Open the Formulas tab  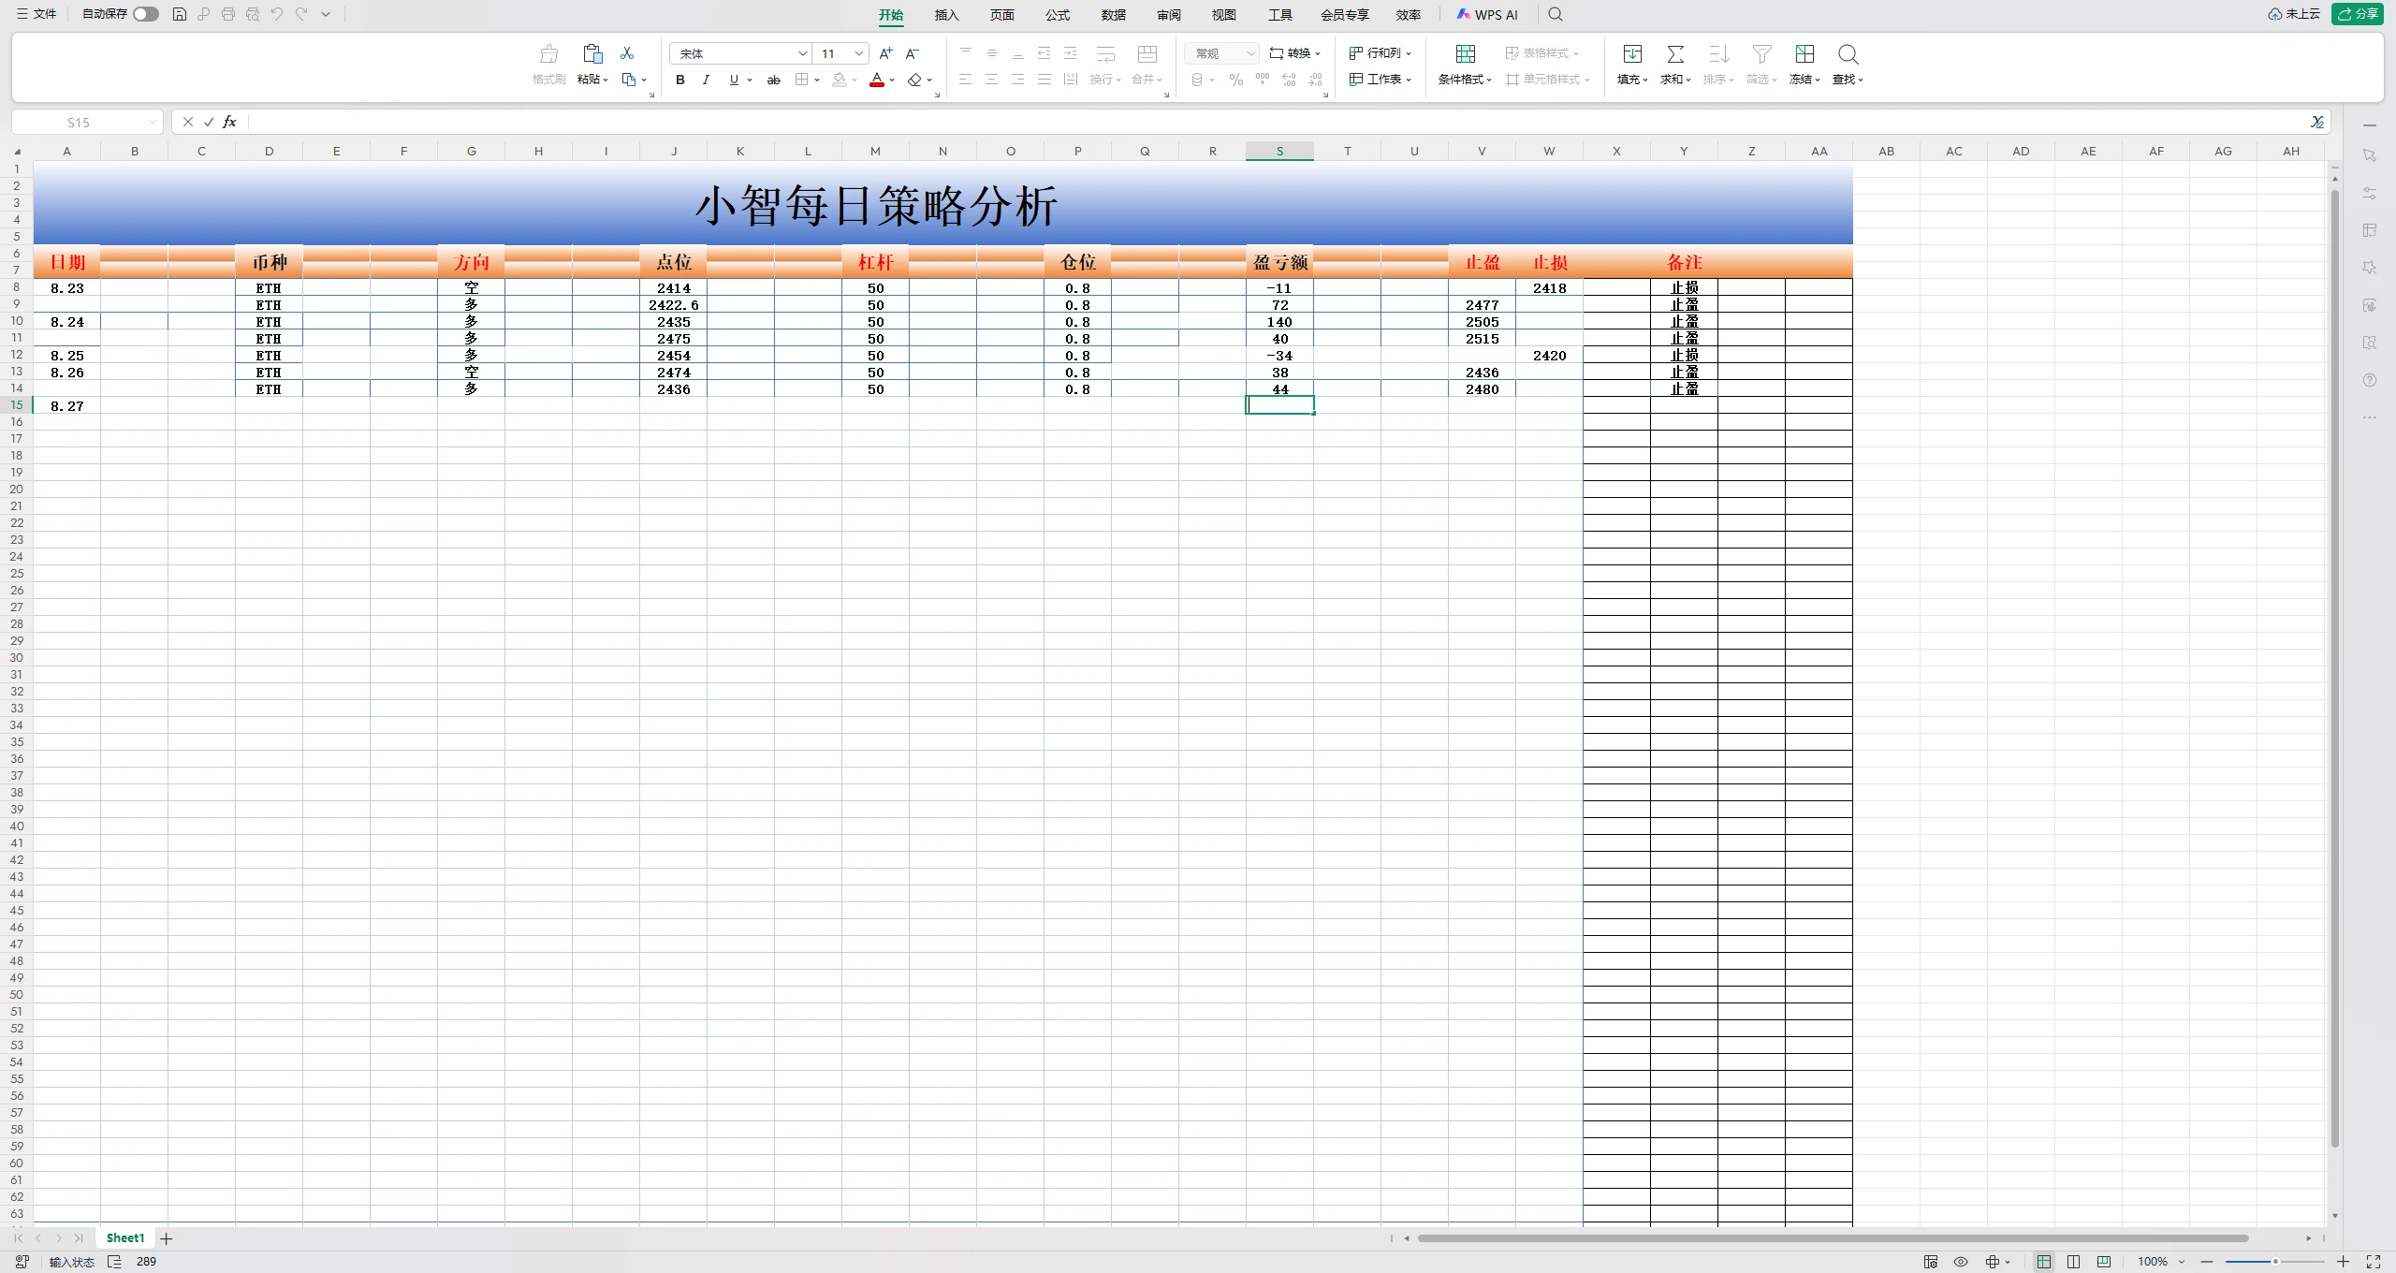[x=1058, y=15]
